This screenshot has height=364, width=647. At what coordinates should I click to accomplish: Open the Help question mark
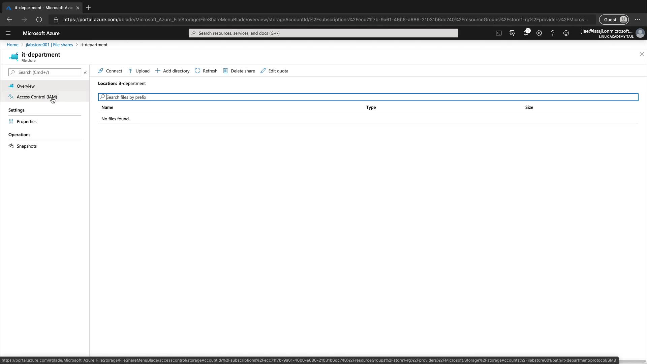coord(552,33)
